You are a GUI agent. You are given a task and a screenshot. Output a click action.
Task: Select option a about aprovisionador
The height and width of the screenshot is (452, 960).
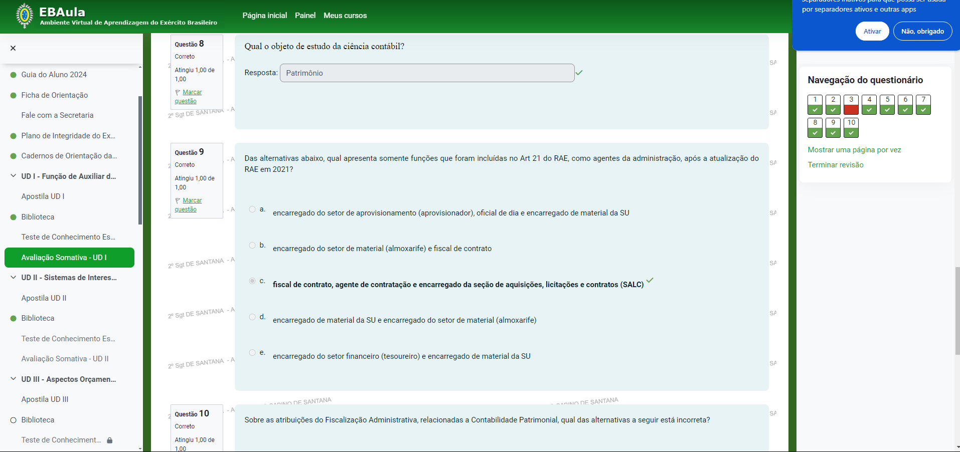coord(252,209)
